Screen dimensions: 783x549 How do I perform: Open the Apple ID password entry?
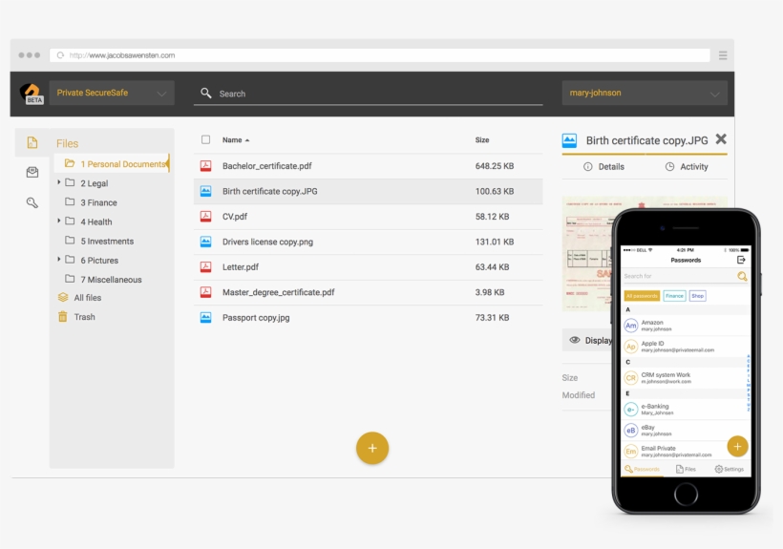(x=684, y=347)
